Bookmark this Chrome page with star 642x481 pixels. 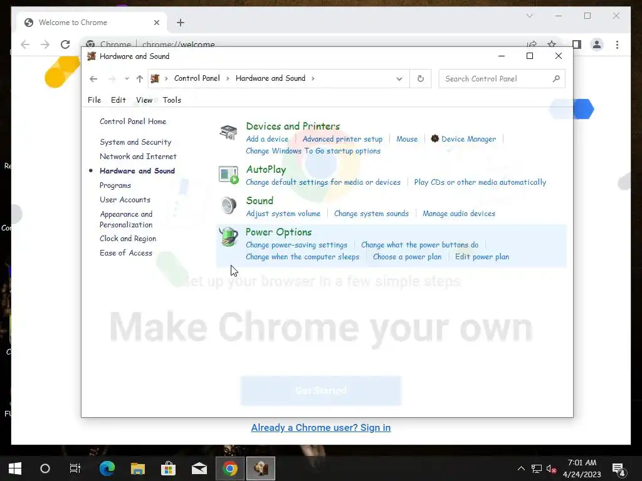click(x=552, y=44)
